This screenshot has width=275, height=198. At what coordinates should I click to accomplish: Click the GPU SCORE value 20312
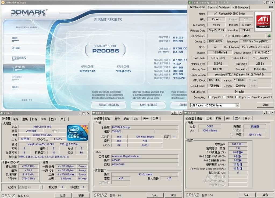[x=87, y=71]
